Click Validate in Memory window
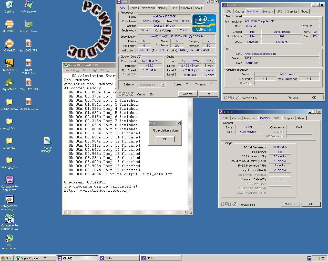 tap(290, 204)
